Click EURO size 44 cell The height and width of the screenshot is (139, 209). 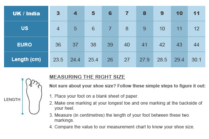[x=197, y=44]
